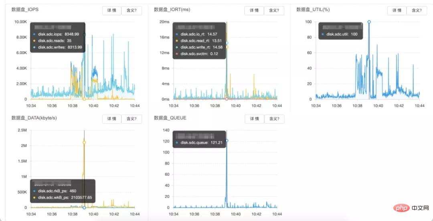The image size is (433, 221).
Task: Click the blue io_rt marker in IORT chart
Action: pyautogui.click(x=227, y=43)
